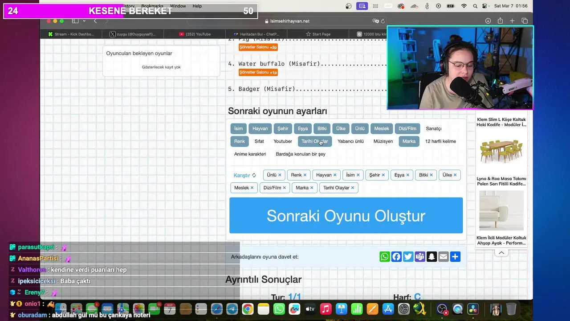Viewport: 570px width, 321px height.
Task: Switch to the Start Page tab
Action: pyautogui.click(x=318, y=34)
